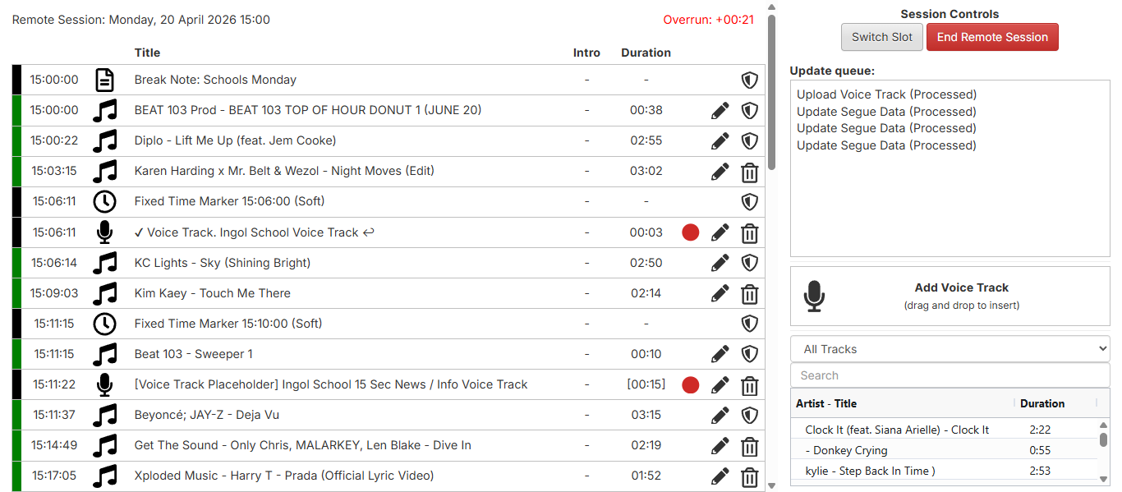Toggle shield on Fixed Time Marker 15:10:00

(749, 324)
